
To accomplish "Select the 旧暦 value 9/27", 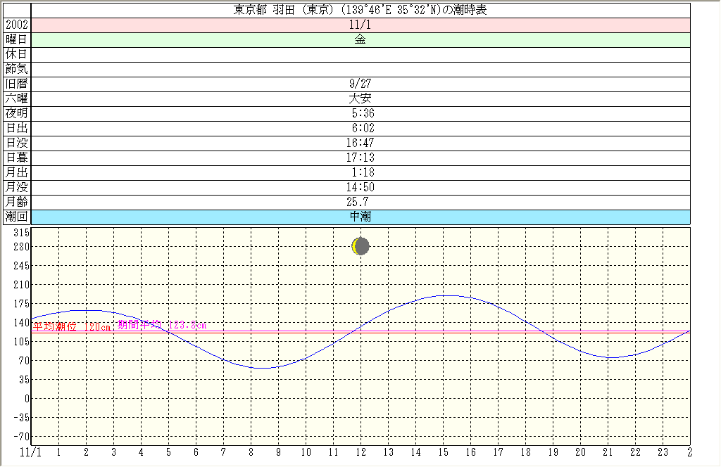I will (360, 84).
